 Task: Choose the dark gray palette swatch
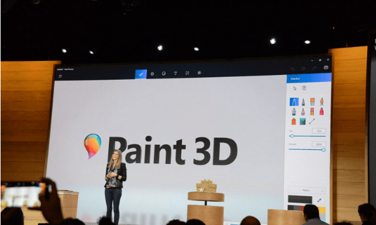(x=291, y=208)
